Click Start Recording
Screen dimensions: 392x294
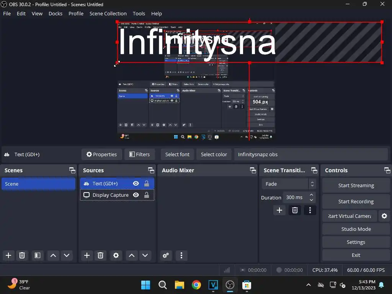click(x=356, y=201)
